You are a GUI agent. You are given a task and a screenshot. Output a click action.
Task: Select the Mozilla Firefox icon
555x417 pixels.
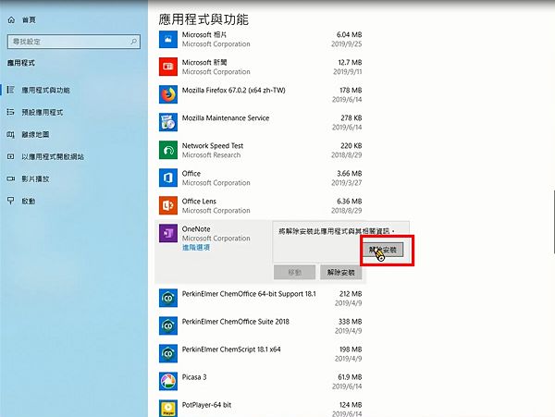pyautogui.click(x=167, y=94)
